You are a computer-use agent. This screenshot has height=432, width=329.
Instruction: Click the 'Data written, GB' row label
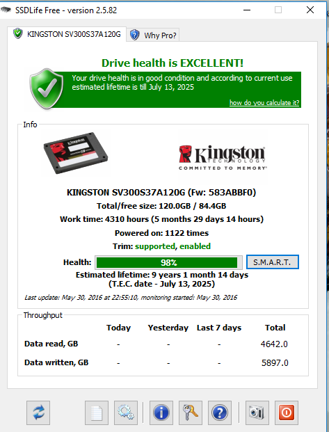pyautogui.click(x=56, y=362)
